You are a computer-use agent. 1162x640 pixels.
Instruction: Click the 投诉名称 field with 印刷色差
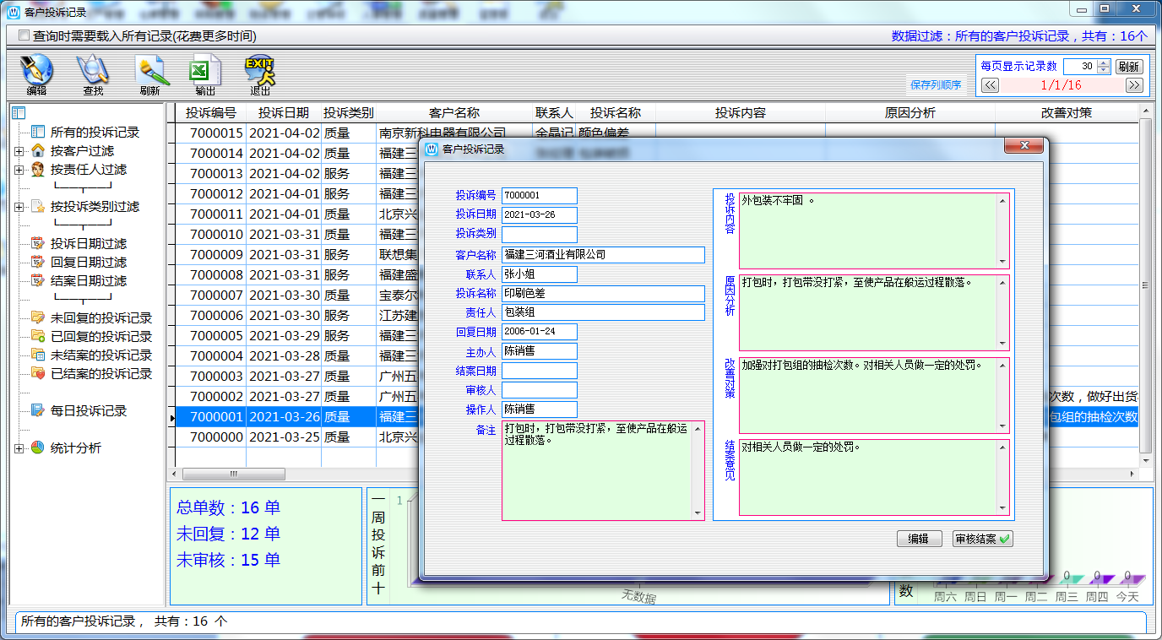point(603,293)
